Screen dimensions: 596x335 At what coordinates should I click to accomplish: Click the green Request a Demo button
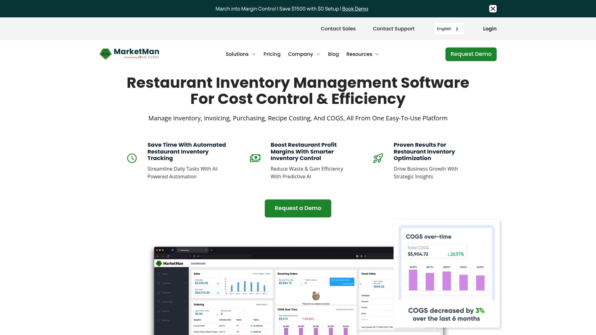point(298,208)
